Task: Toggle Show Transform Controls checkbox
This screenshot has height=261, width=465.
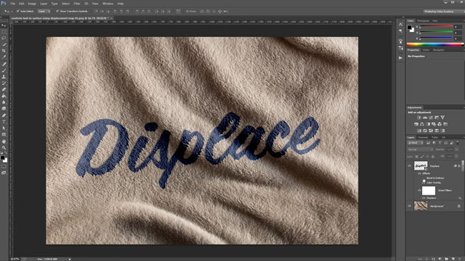Action: (57, 11)
